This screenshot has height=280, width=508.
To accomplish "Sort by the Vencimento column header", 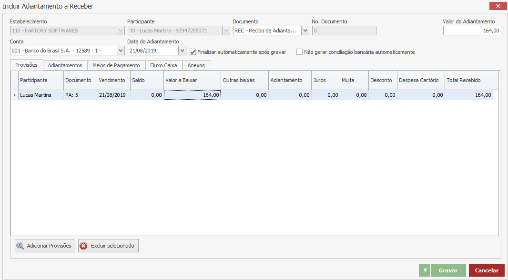I will point(112,80).
